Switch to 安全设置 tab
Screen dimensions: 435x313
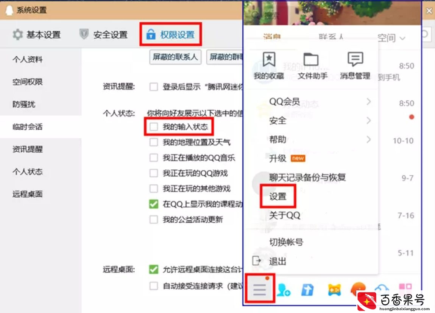point(103,34)
